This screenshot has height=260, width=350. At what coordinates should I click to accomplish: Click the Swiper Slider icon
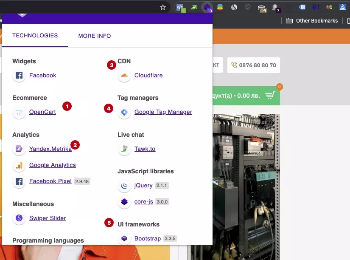point(19,218)
